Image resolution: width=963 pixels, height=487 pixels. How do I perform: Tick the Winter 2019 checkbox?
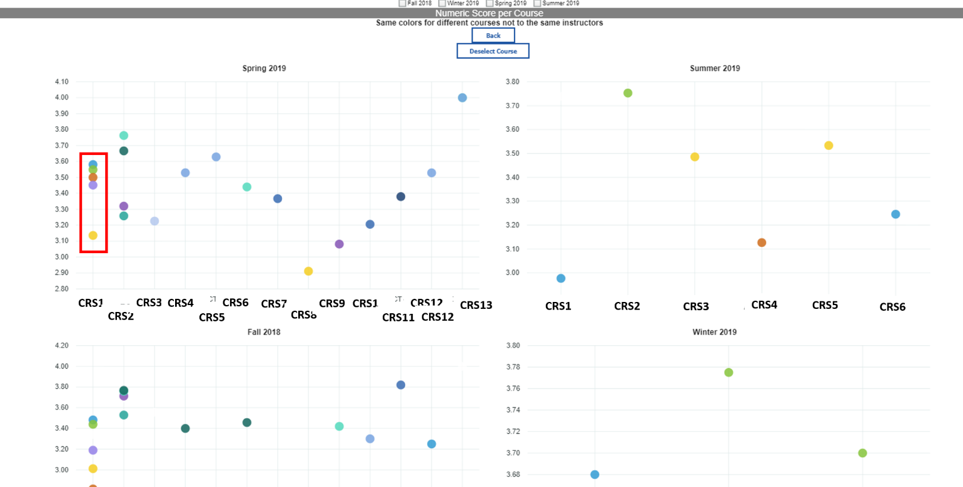point(442,3)
